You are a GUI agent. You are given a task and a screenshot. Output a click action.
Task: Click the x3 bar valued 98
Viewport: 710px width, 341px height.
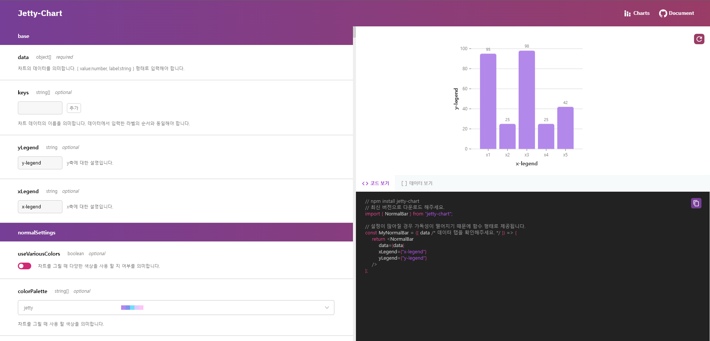(x=526, y=100)
